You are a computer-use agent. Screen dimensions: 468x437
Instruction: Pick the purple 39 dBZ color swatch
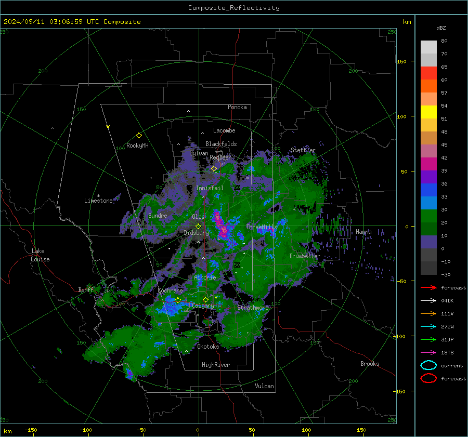(428, 177)
